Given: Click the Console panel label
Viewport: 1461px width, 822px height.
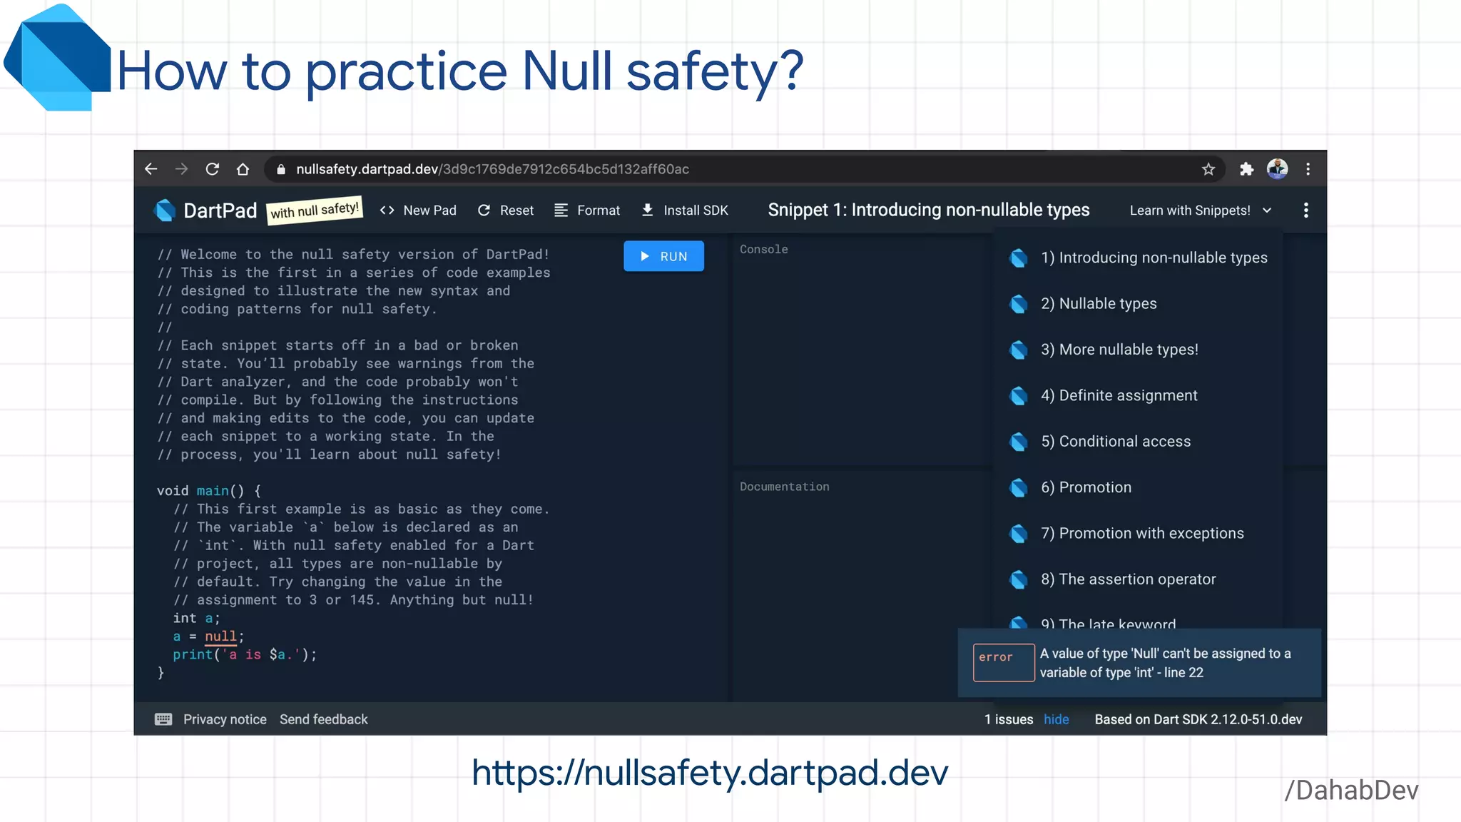Looking at the screenshot, I should tap(763, 249).
